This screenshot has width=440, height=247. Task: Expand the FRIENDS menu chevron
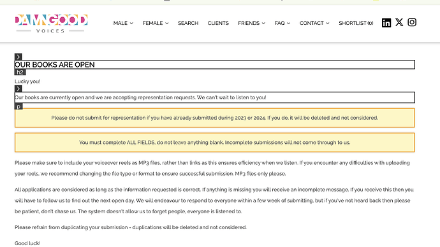263,24
